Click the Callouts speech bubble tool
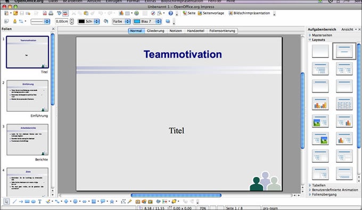Viewport: 362px width, 210px height. 103,201
